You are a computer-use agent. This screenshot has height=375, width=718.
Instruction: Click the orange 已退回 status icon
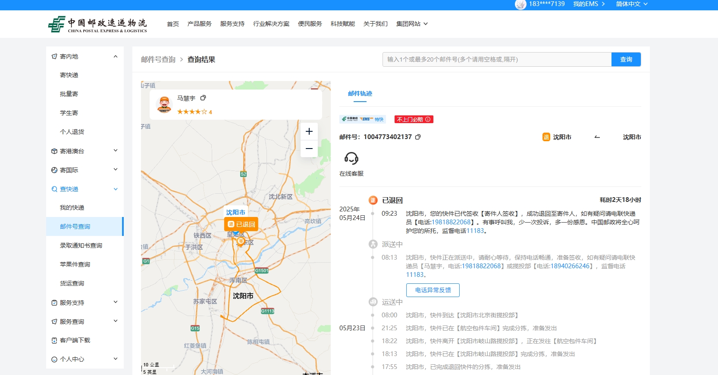[x=373, y=200]
